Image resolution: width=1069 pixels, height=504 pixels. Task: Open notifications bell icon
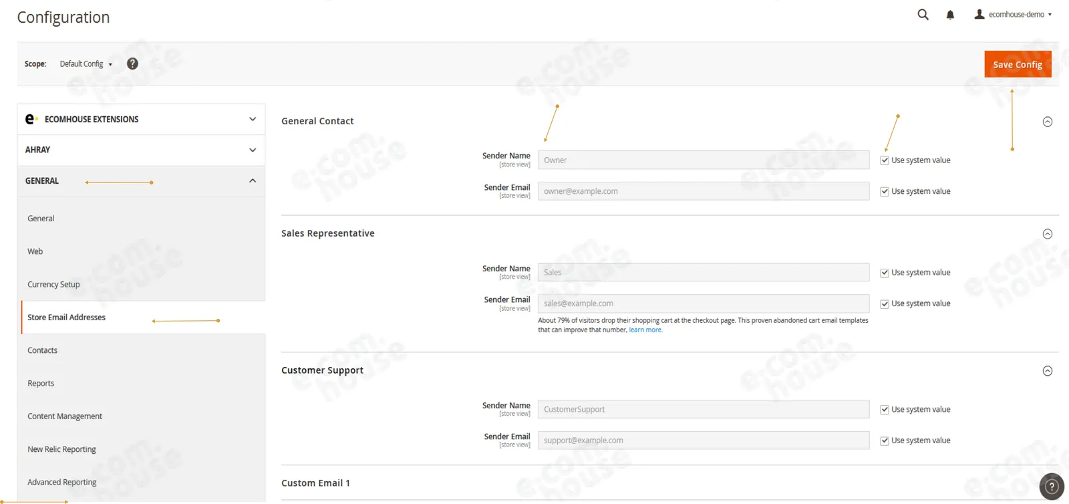pyautogui.click(x=950, y=15)
